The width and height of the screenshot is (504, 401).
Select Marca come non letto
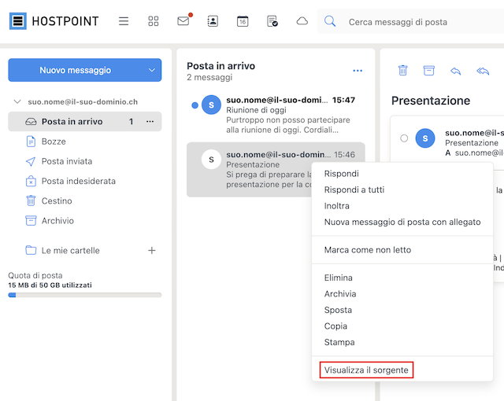pos(368,250)
